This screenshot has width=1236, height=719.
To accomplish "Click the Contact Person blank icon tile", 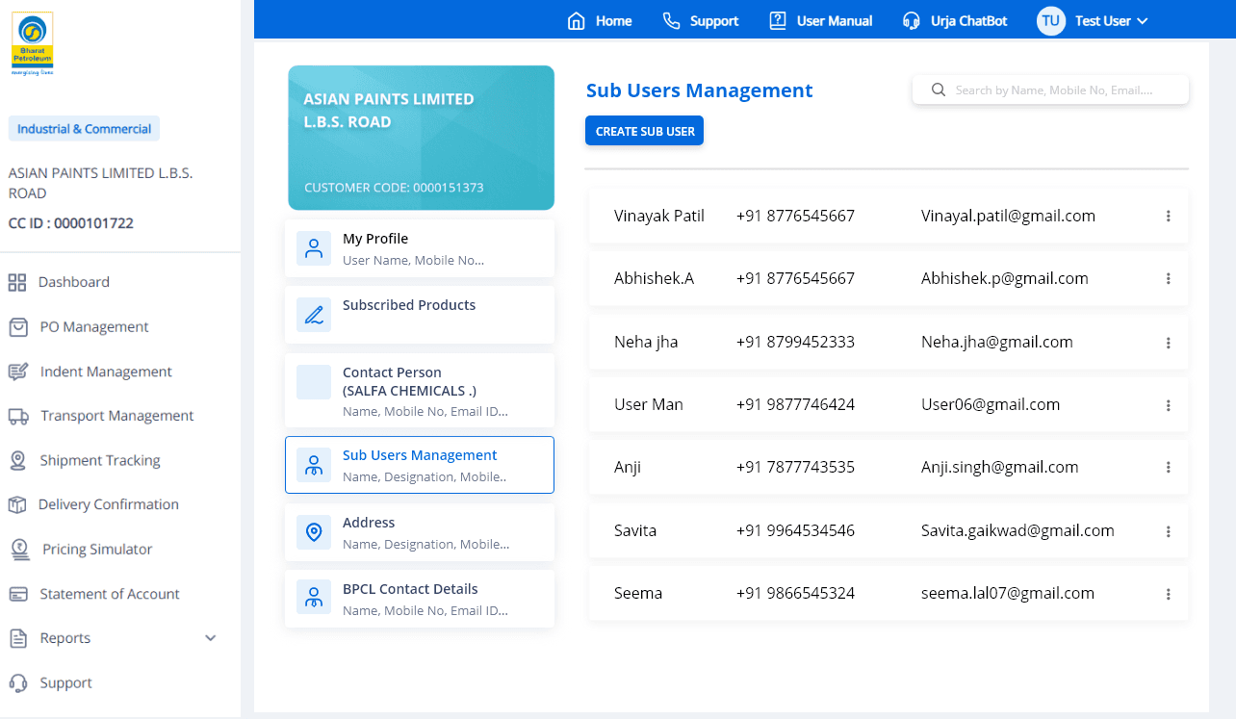I will pyautogui.click(x=314, y=382).
